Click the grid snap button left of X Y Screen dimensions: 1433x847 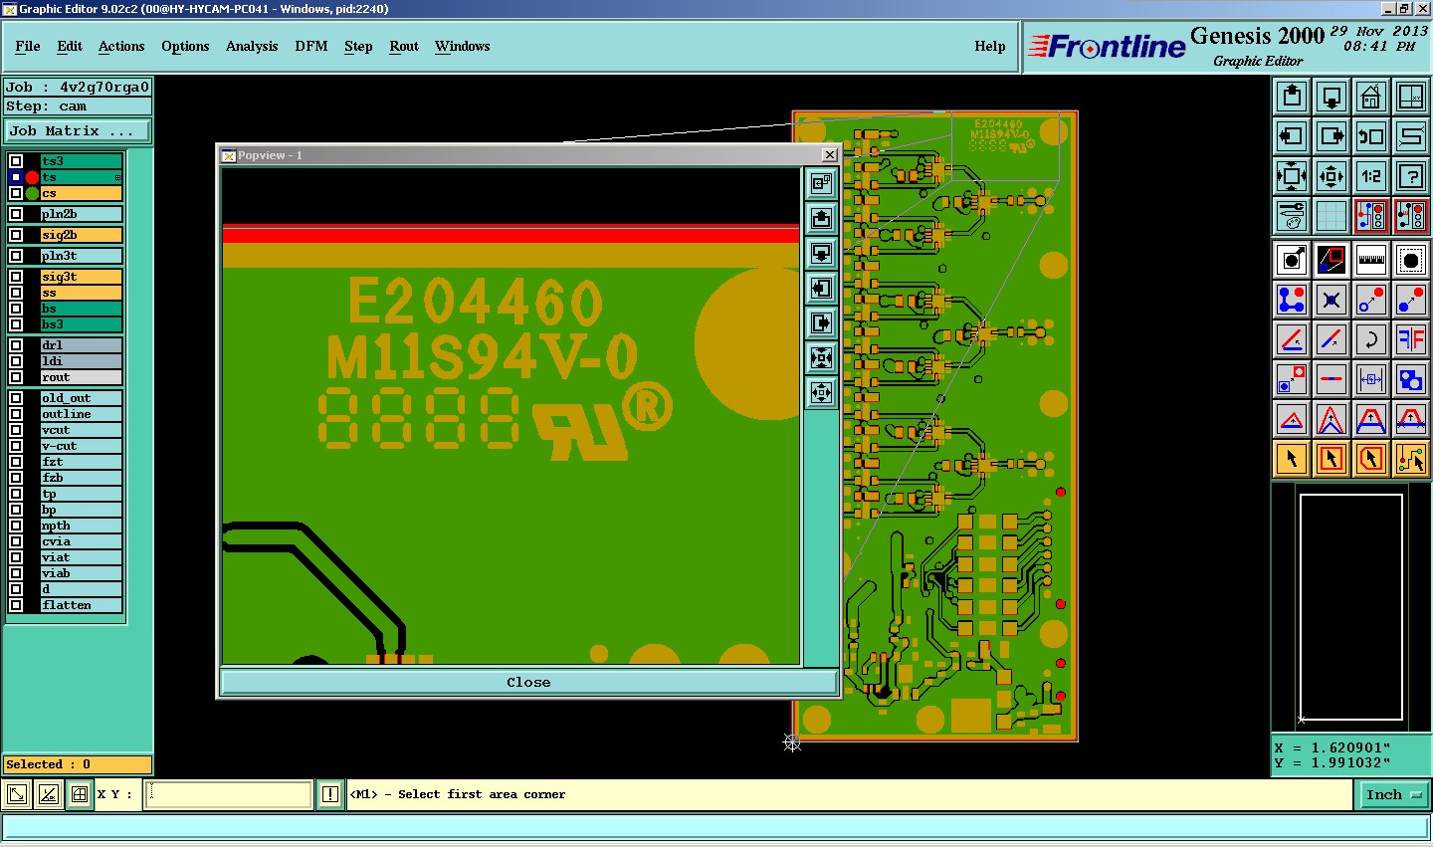tap(79, 794)
